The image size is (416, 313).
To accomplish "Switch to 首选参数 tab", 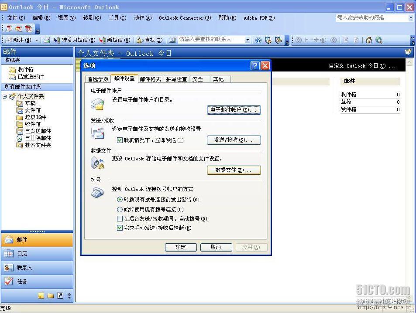I will pos(98,79).
